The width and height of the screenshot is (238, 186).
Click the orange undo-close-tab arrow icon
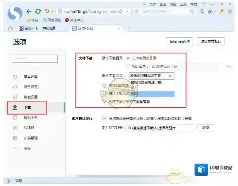47,11
